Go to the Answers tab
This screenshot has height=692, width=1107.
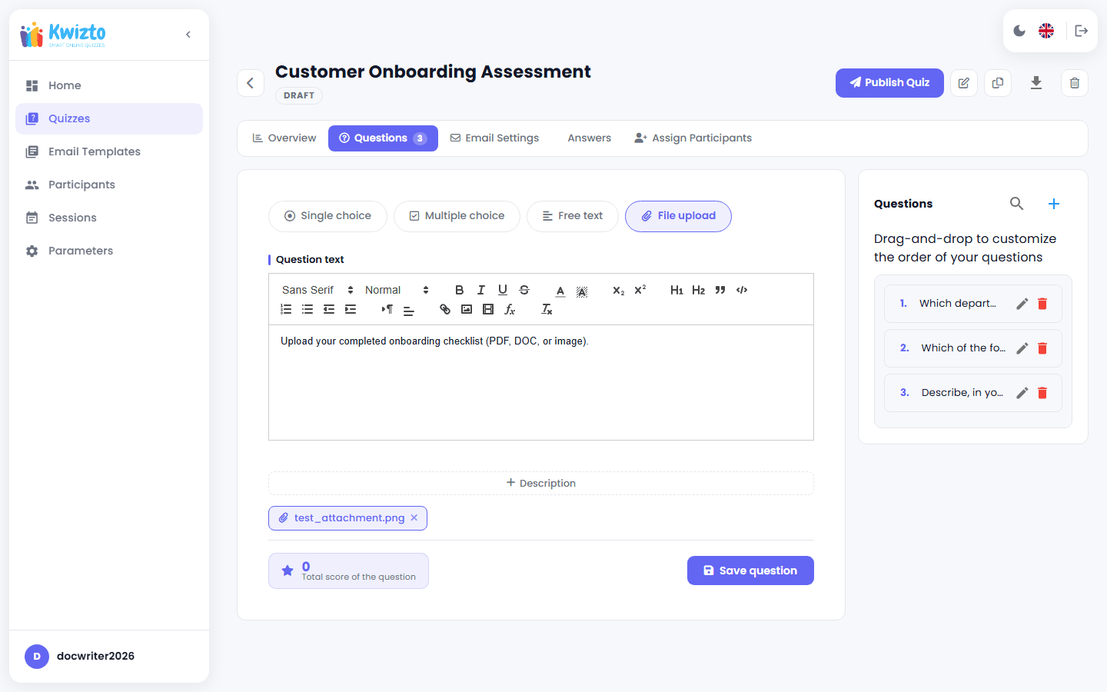click(x=590, y=138)
